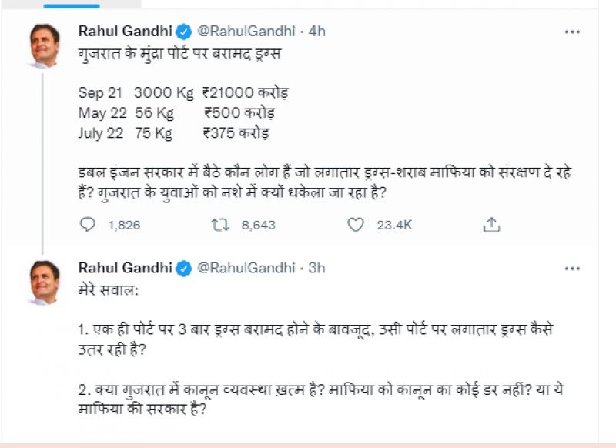The image size is (616, 448).
Task: Click the reply icon on the first tweet
Action: tap(88, 225)
